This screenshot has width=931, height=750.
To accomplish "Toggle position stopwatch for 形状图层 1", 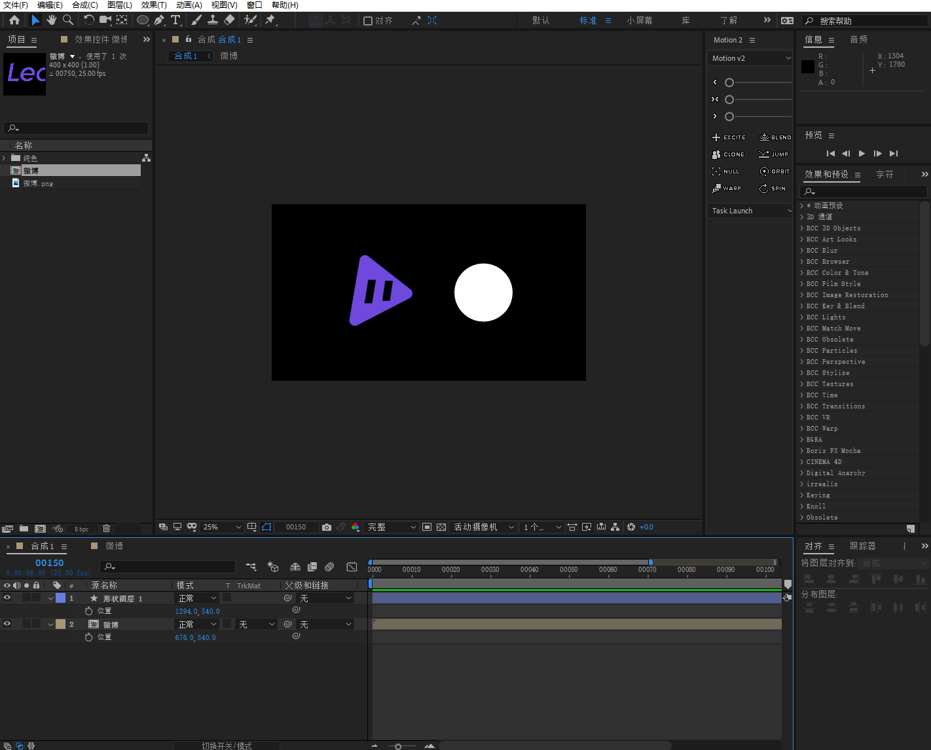I will (88, 611).
